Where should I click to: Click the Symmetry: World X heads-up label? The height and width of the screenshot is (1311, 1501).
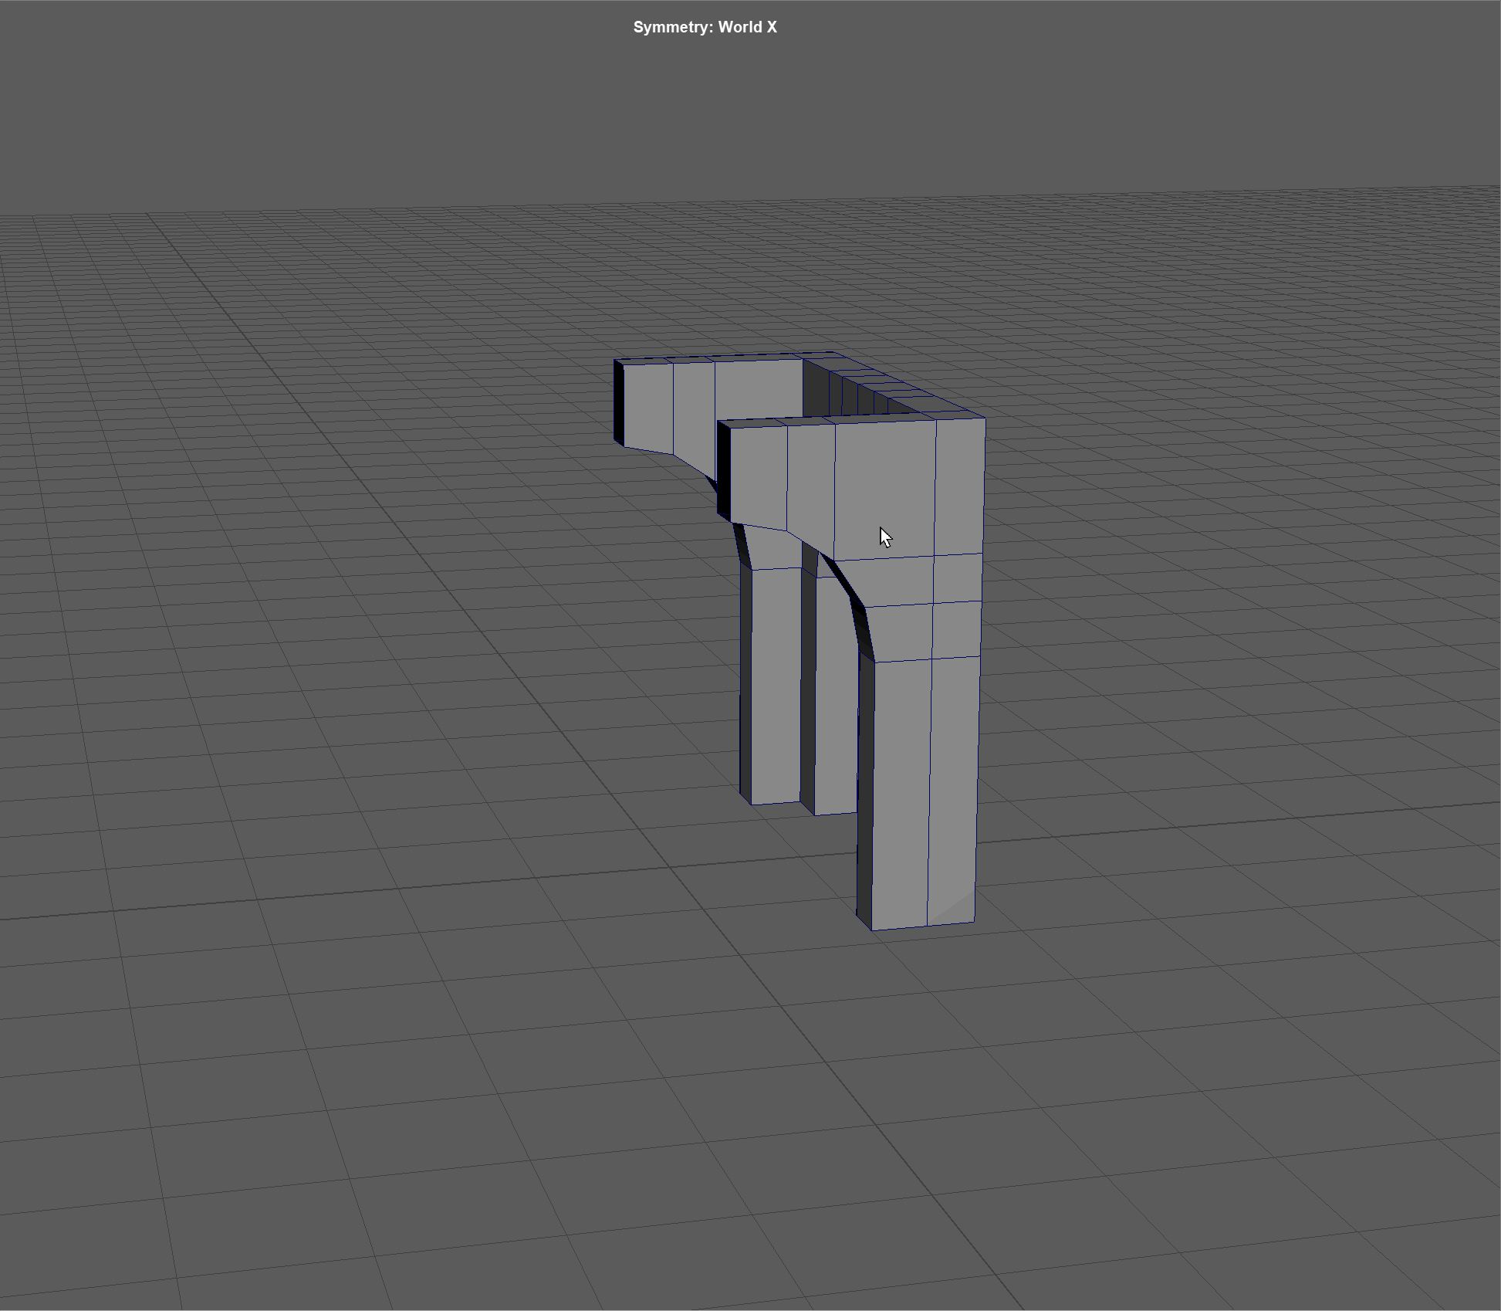pos(705,27)
